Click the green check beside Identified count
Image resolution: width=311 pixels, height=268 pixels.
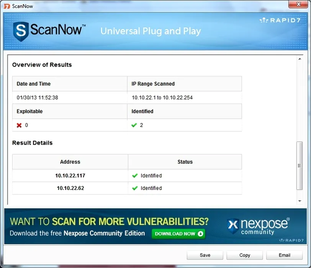click(134, 125)
